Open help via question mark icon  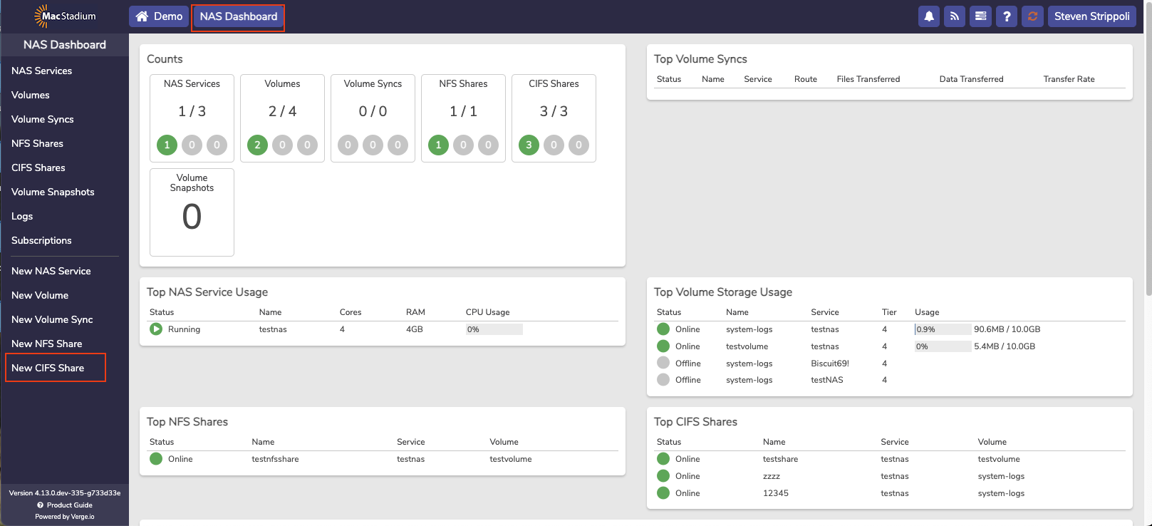pyautogui.click(x=1007, y=16)
